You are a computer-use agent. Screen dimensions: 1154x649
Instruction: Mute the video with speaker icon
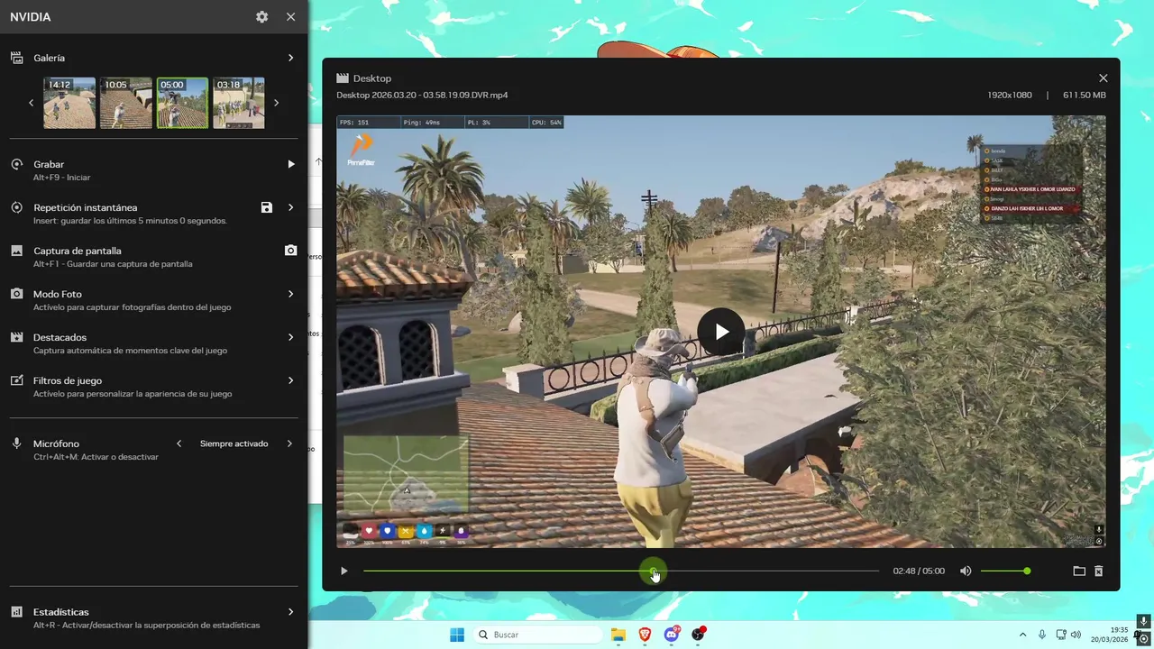coord(966,571)
